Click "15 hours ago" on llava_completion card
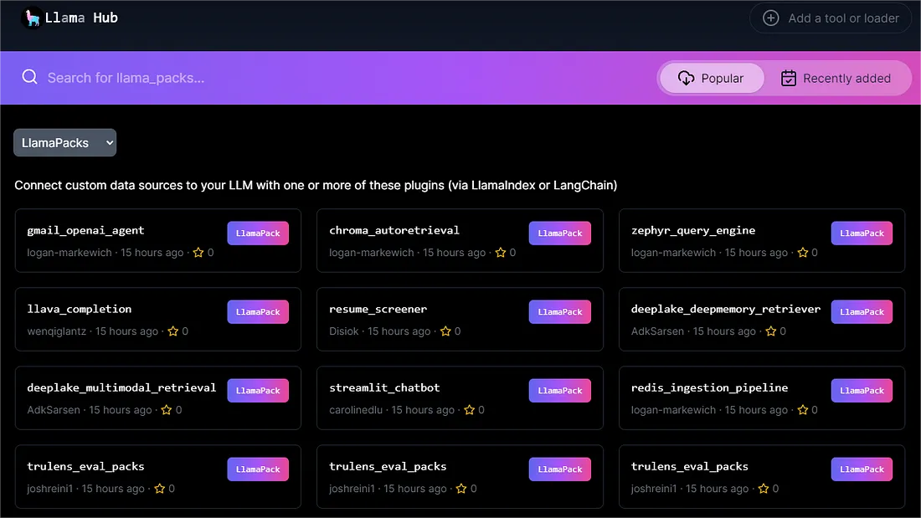Viewport: 921px width, 518px height. (126, 331)
